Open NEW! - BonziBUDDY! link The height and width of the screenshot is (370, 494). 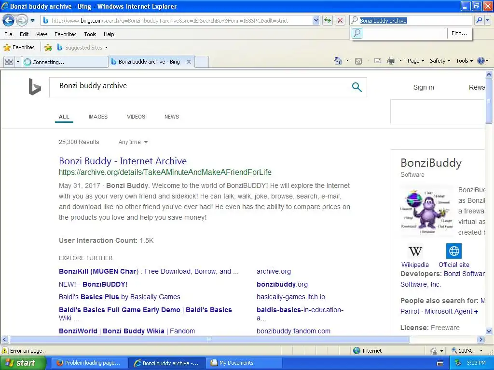coord(93,284)
